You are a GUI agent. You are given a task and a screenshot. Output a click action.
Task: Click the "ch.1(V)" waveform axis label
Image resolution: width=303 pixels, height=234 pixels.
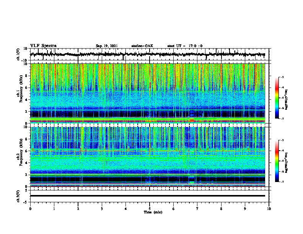pyautogui.click(x=18, y=54)
